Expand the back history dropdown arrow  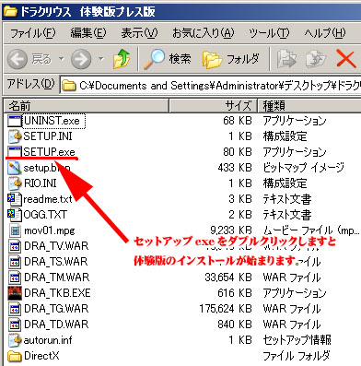click(62, 58)
